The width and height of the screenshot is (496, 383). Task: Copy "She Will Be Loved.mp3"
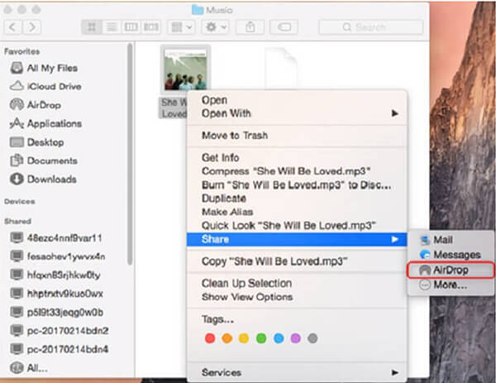click(x=297, y=261)
